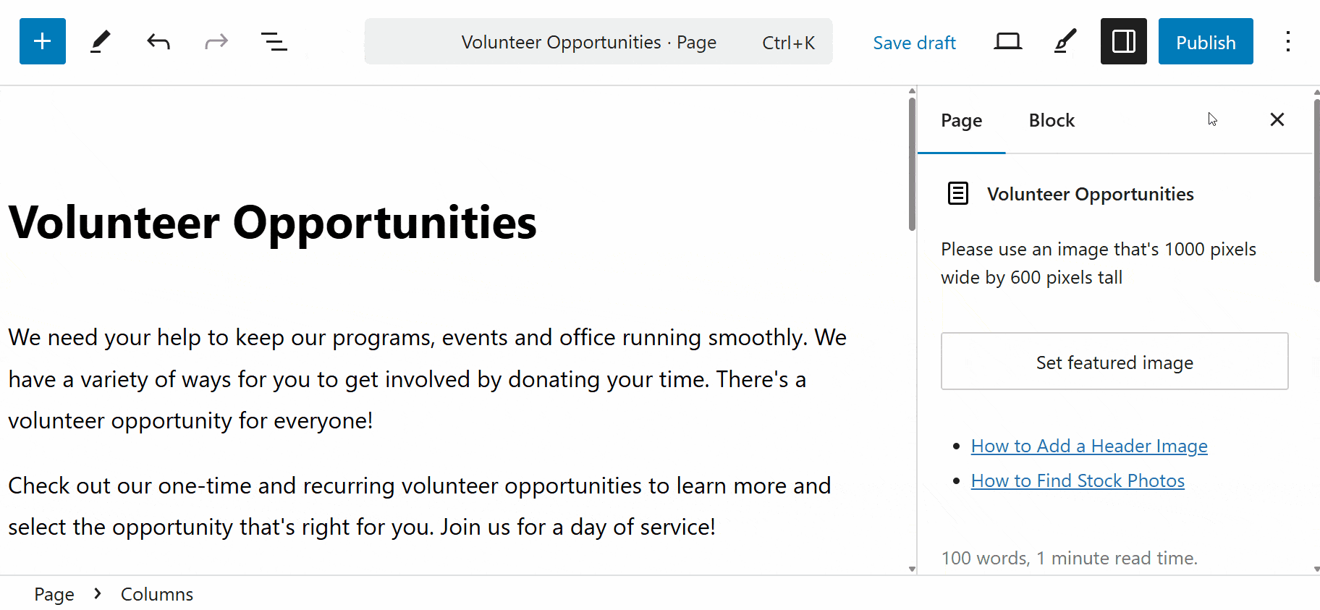Screen dimensions: 1320x610
Task: Click Set featured image button
Action: click(x=1114, y=362)
